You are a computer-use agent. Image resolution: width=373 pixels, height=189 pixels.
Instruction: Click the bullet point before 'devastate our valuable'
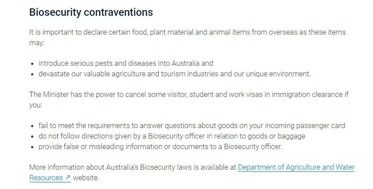point(32,74)
